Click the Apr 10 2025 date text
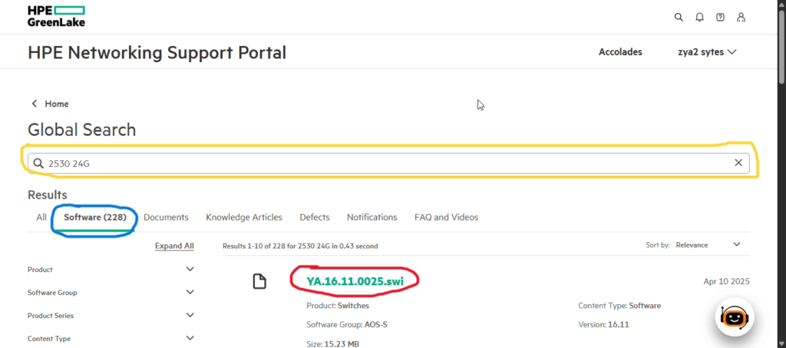The width and height of the screenshot is (786, 348). (726, 281)
